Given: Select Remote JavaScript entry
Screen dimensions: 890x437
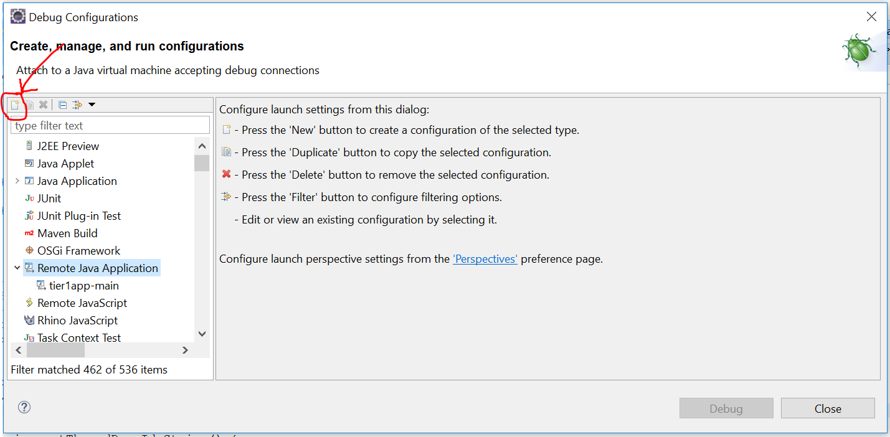Looking at the screenshot, I should (82, 303).
